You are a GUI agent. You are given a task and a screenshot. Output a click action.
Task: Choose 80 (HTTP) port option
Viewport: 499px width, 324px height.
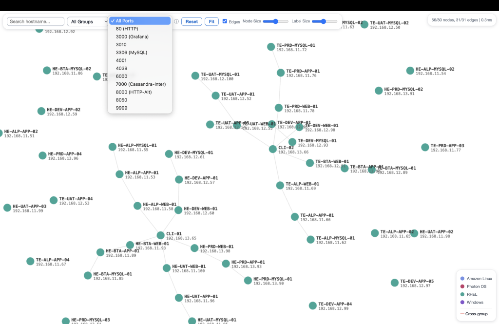click(140, 29)
